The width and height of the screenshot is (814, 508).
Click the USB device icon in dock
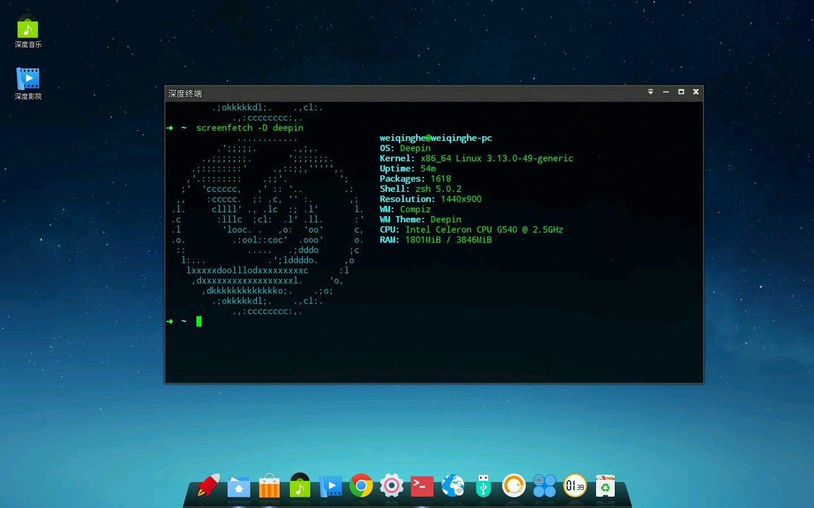(x=483, y=485)
